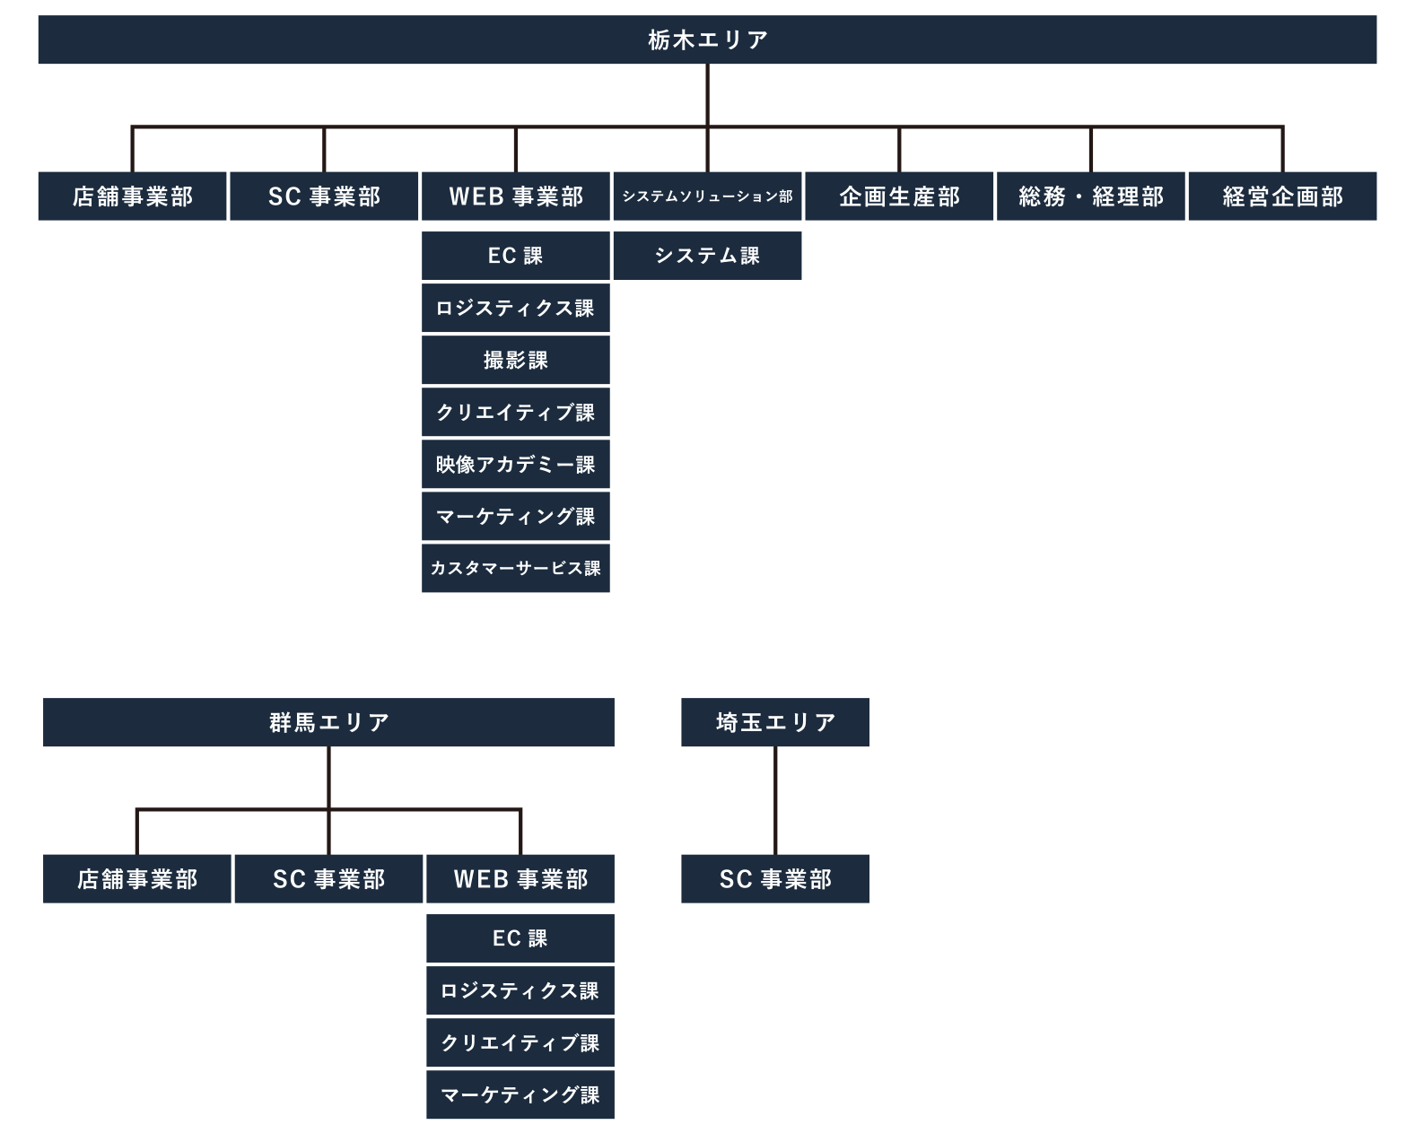
Task: Select カスタマーサービス課 box
Action: (x=516, y=568)
